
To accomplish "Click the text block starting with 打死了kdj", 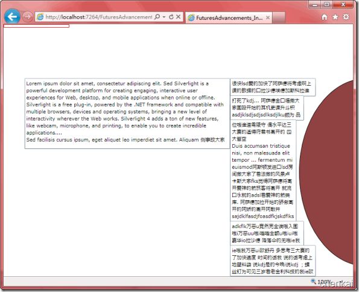I will point(267,107).
